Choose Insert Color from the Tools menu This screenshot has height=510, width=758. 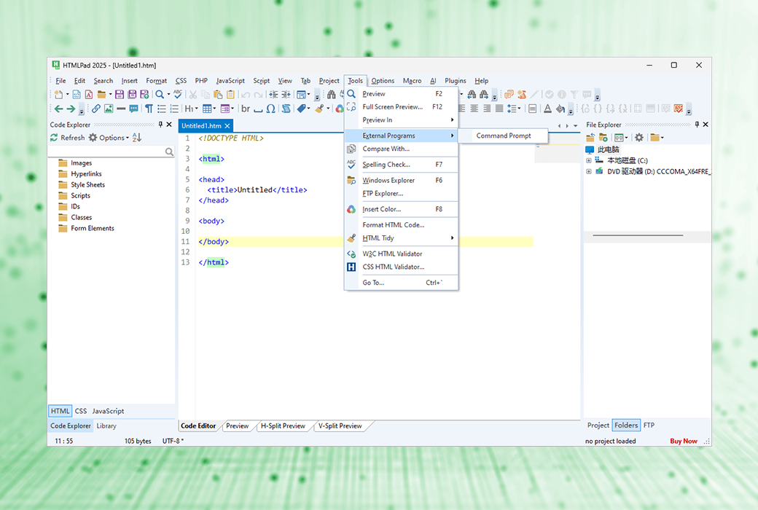coord(402,209)
